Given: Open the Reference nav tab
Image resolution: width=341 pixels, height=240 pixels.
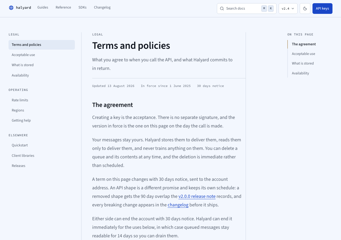Looking at the screenshot, I should coord(63,7).
